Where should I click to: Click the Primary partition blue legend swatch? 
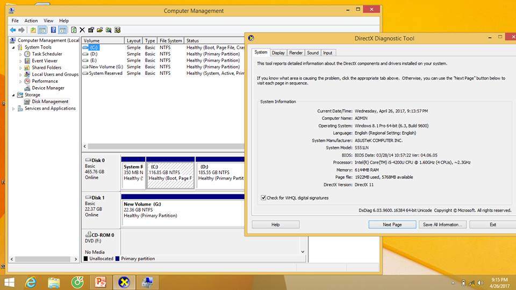117,259
